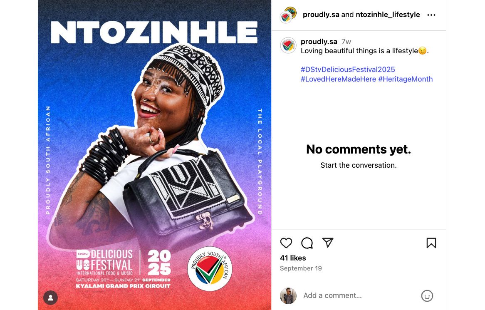Show tagged people icon on photo
Viewport: 485px width, 310px height.
coord(50,298)
